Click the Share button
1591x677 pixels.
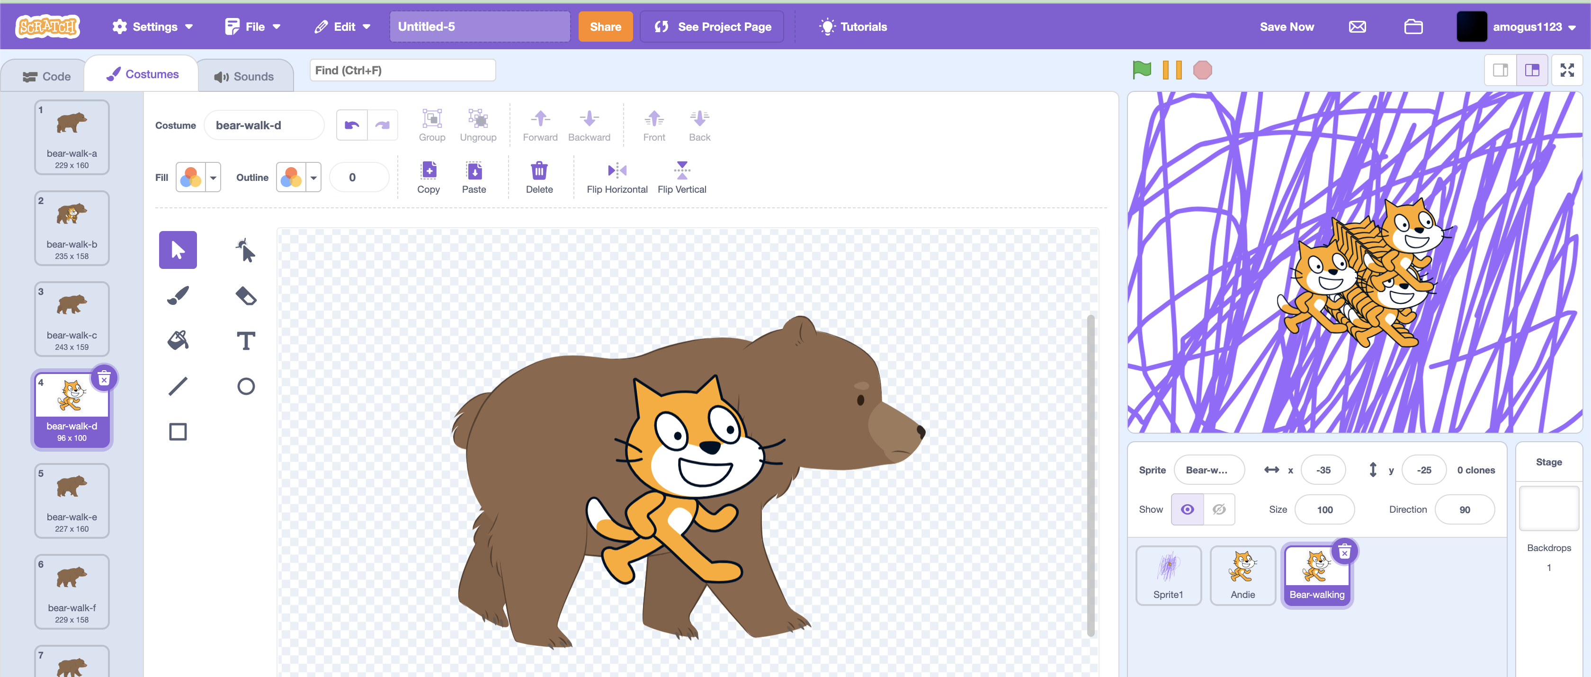[x=605, y=27]
